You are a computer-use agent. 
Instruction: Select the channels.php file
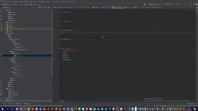point(14,93)
